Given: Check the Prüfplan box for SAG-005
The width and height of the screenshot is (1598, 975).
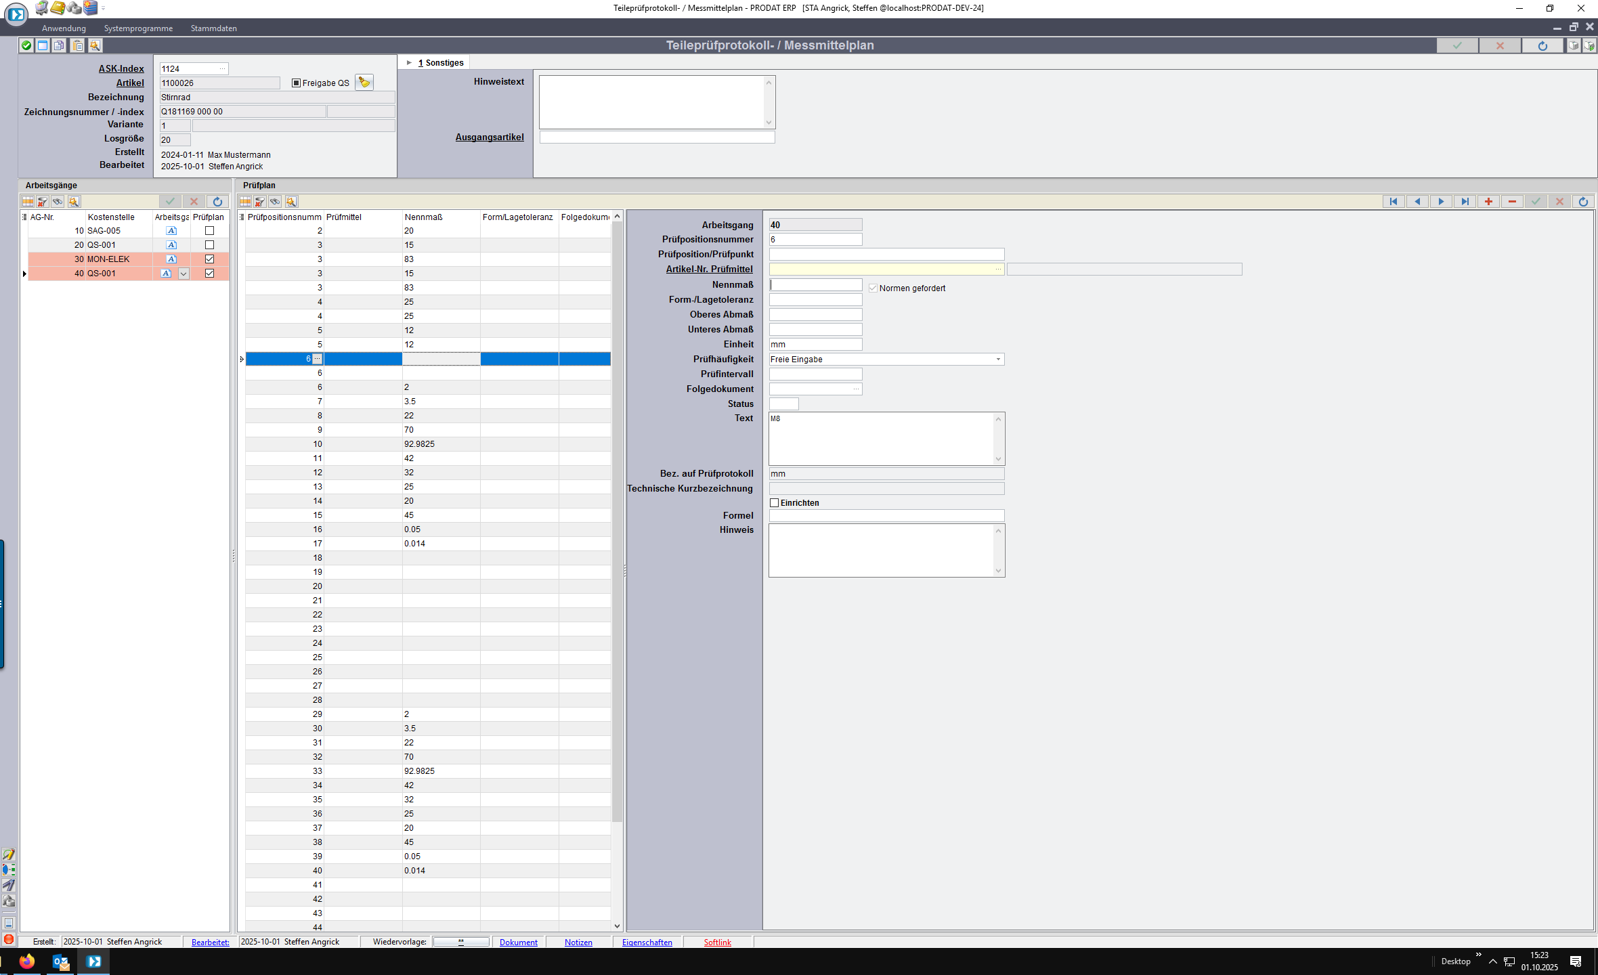Looking at the screenshot, I should click(x=209, y=231).
